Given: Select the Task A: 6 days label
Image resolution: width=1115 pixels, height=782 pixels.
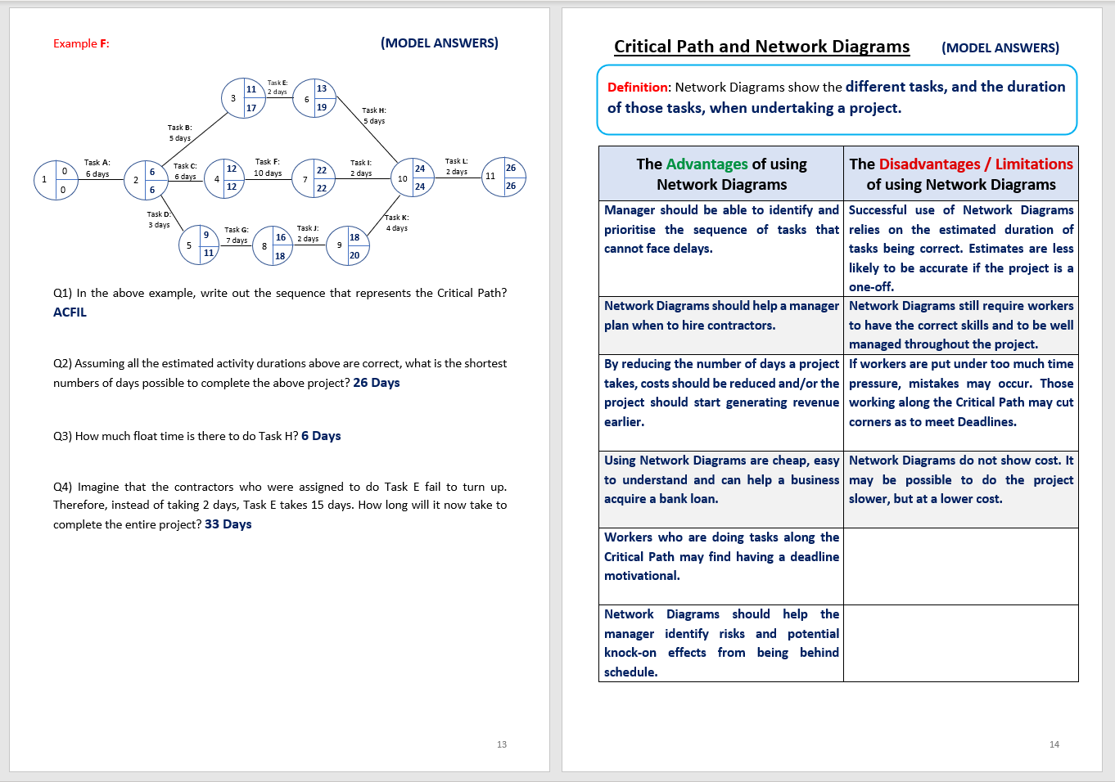Looking at the screenshot, I should 97,168.
